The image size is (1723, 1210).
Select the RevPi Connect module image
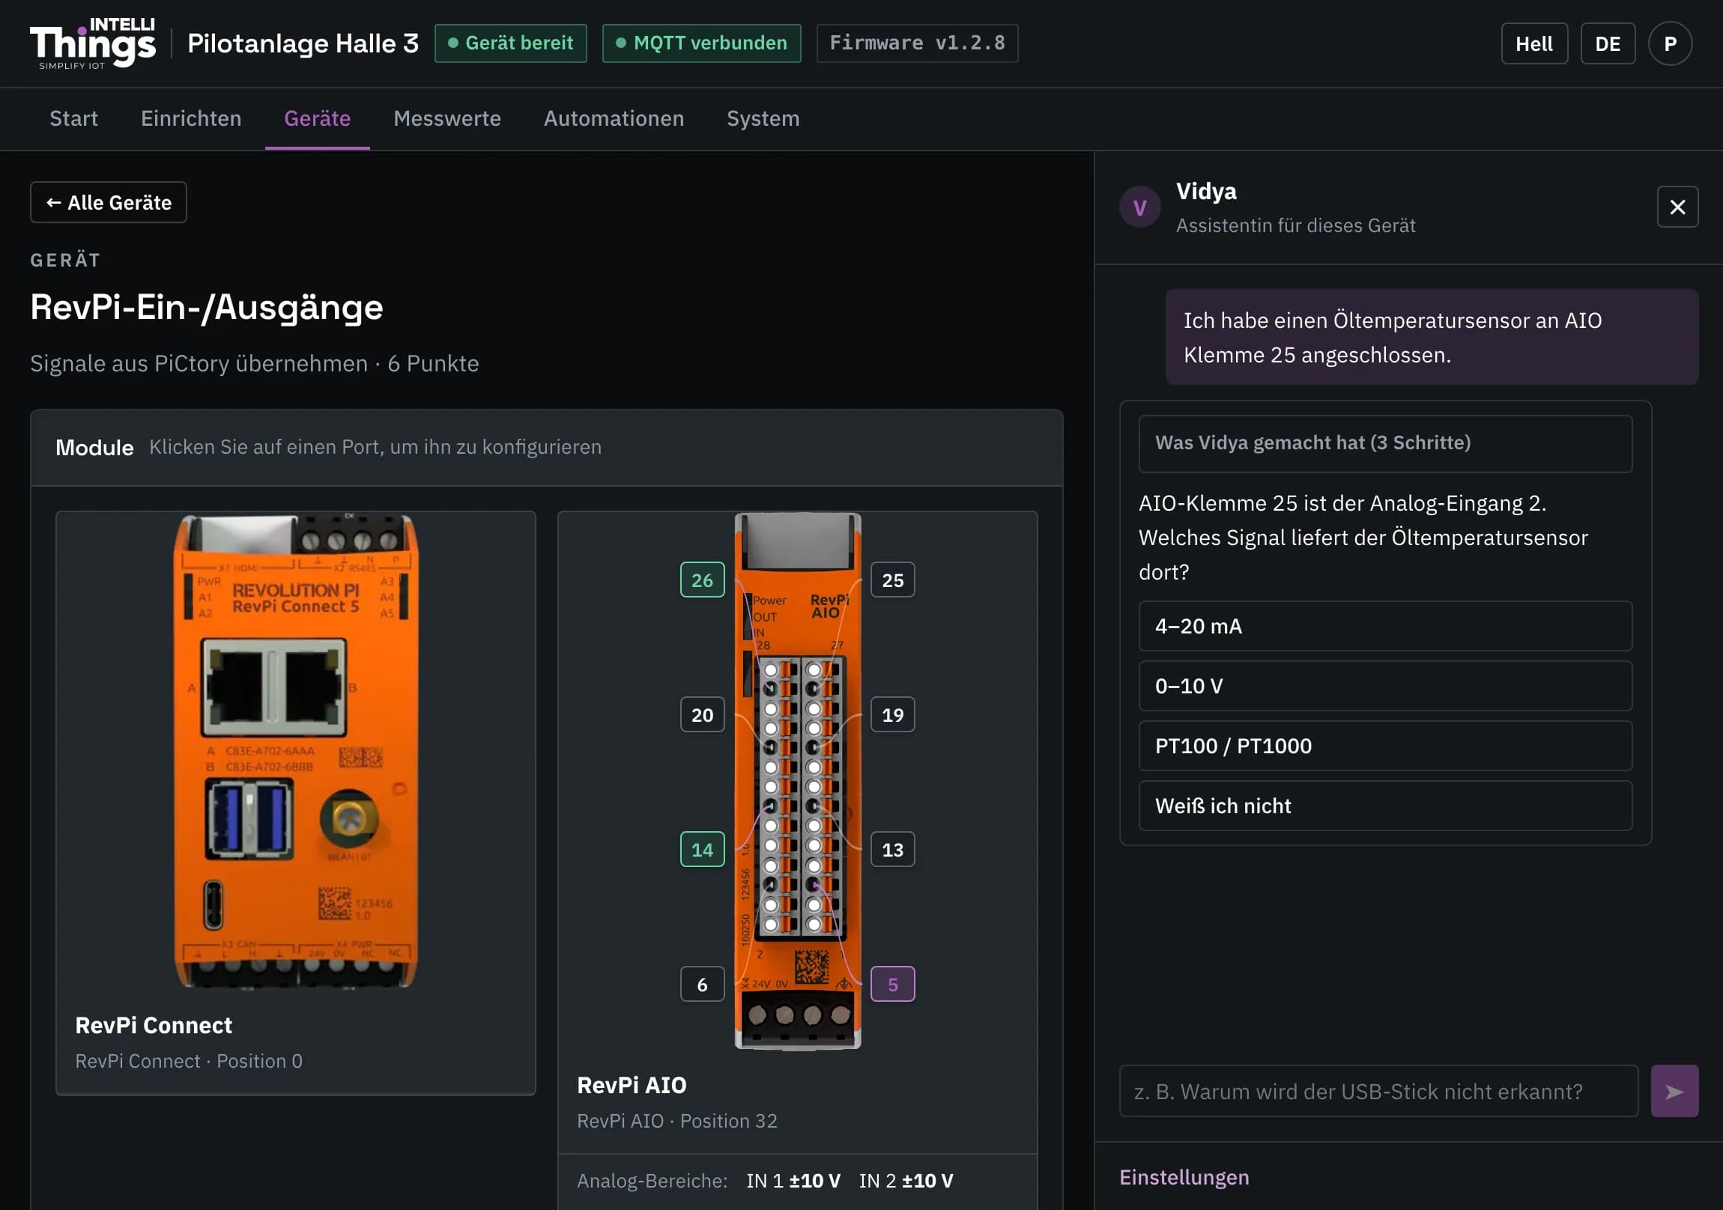point(296,752)
